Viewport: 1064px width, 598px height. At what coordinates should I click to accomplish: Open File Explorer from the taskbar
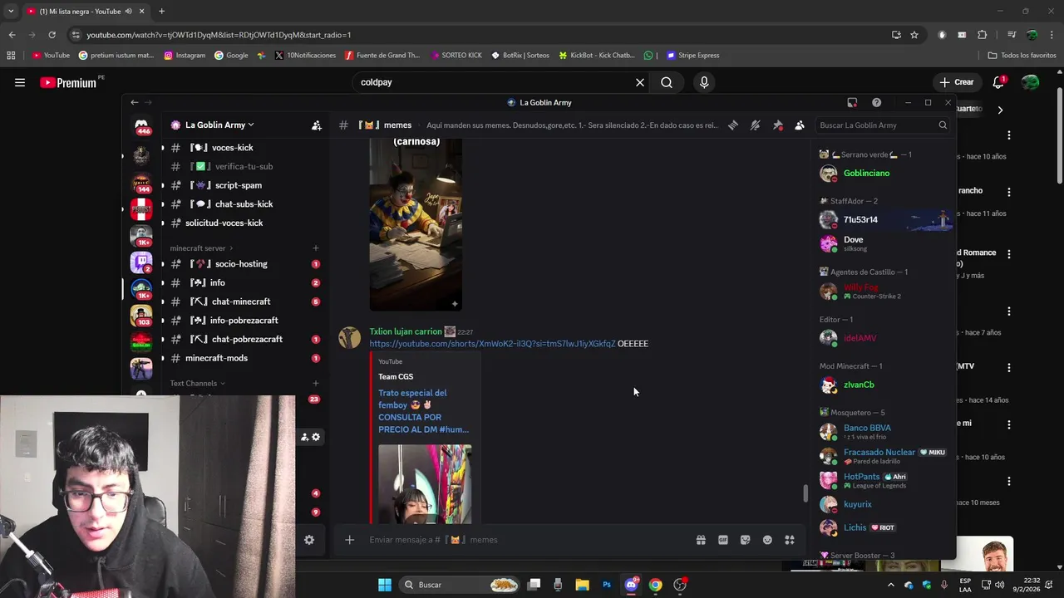(x=583, y=585)
